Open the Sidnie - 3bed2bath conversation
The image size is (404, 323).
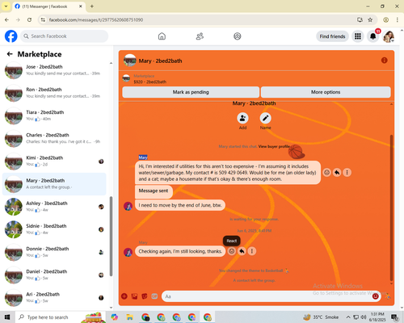[54, 229]
